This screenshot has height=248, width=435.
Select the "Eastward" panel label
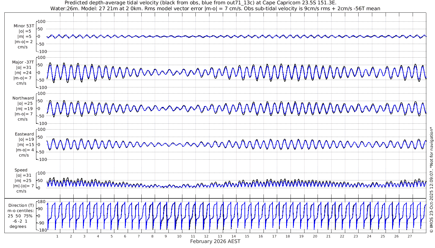coord(25,134)
